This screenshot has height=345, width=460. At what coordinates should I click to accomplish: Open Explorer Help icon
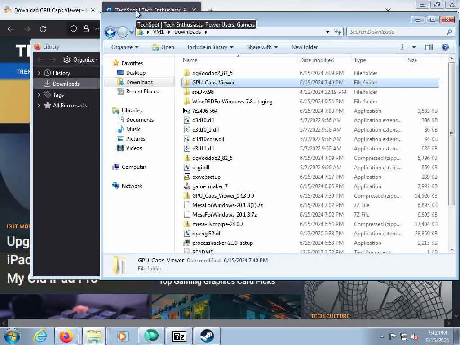click(445, 47)
